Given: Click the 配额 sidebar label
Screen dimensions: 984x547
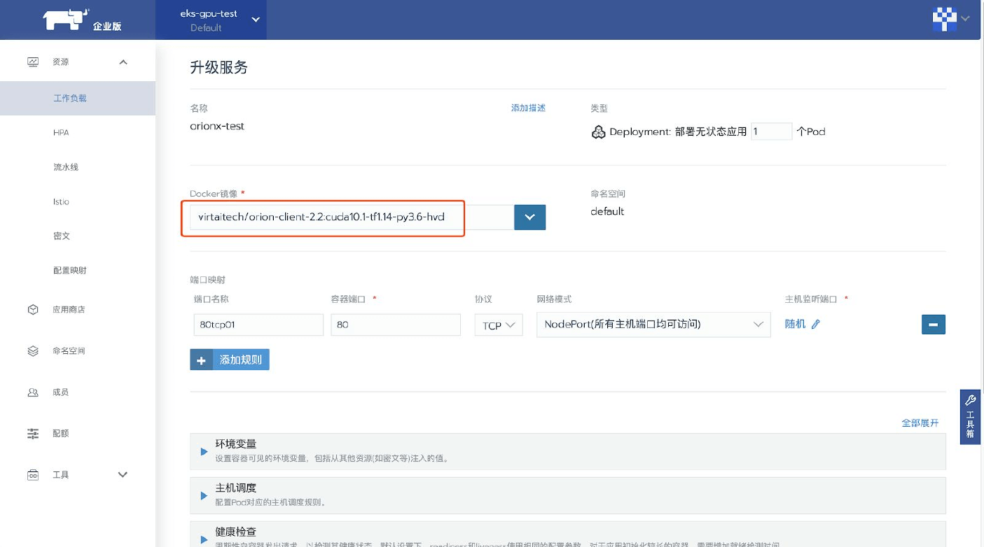Looking at the screenshot, I should coord(61,434).
